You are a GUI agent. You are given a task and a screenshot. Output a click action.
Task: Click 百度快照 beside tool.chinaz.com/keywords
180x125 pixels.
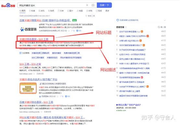pyautogui.click(x=47, y=112)
